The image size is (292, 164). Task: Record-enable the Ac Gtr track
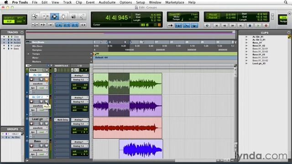pos(31,79)
